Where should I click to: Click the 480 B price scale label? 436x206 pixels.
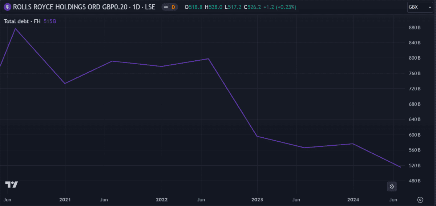(414, 181)
